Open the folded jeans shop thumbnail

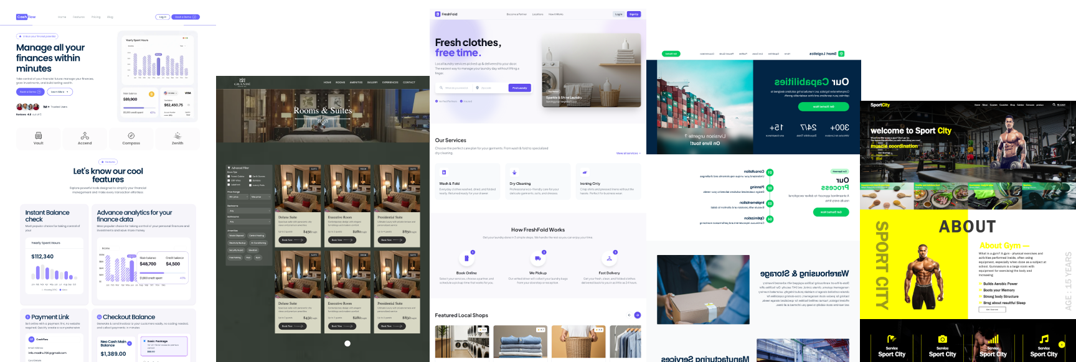521,341
